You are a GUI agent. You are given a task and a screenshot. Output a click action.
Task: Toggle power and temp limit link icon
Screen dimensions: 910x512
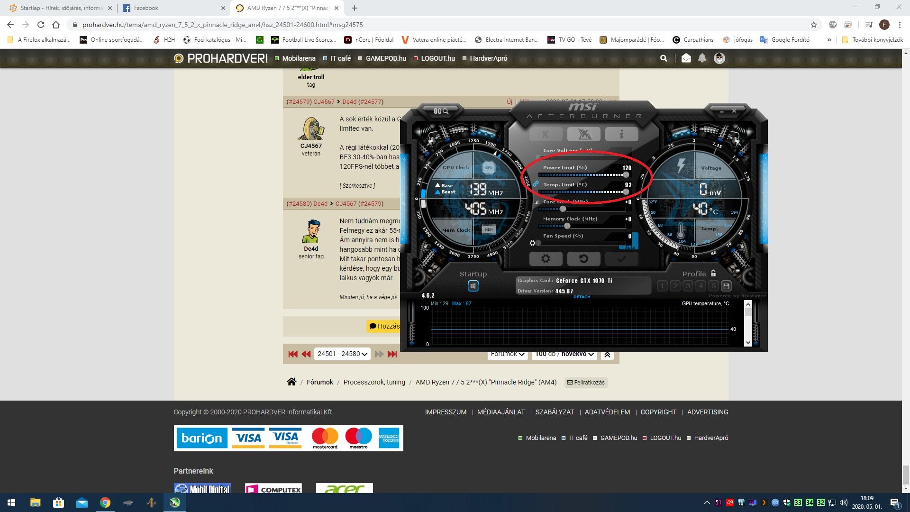(536, 183)
